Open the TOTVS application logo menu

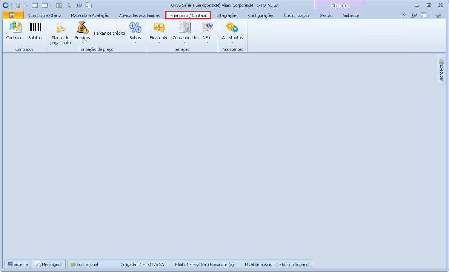point(5,5)
